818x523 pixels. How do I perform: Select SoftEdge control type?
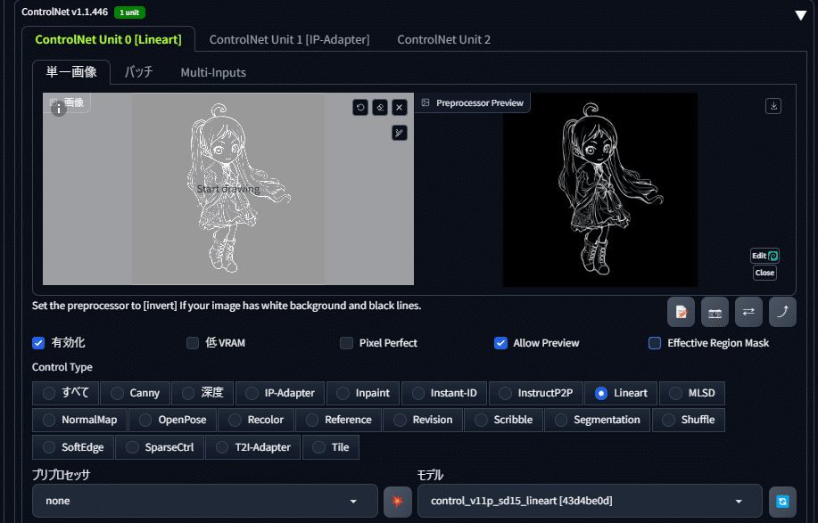coord(73,447)
